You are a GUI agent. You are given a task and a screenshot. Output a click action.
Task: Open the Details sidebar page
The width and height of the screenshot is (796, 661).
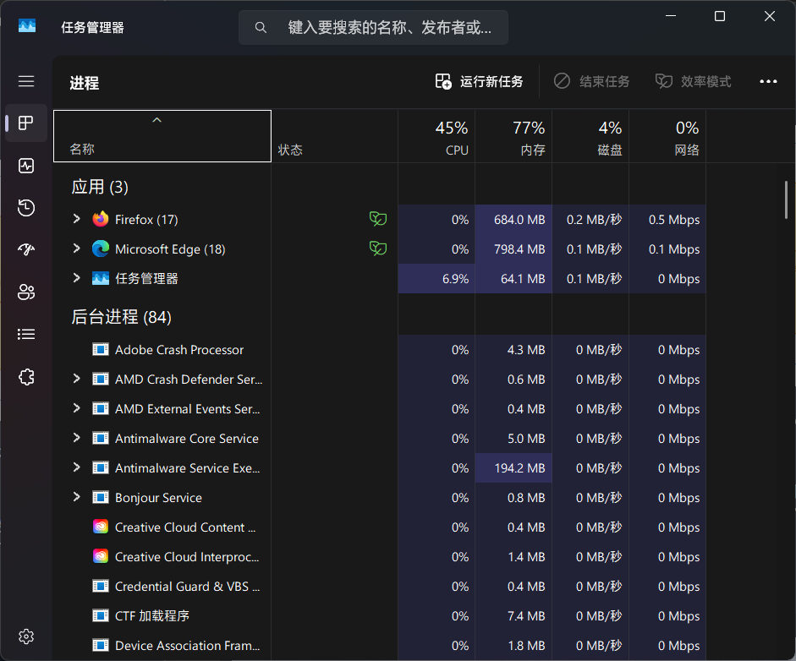(26, 335)
